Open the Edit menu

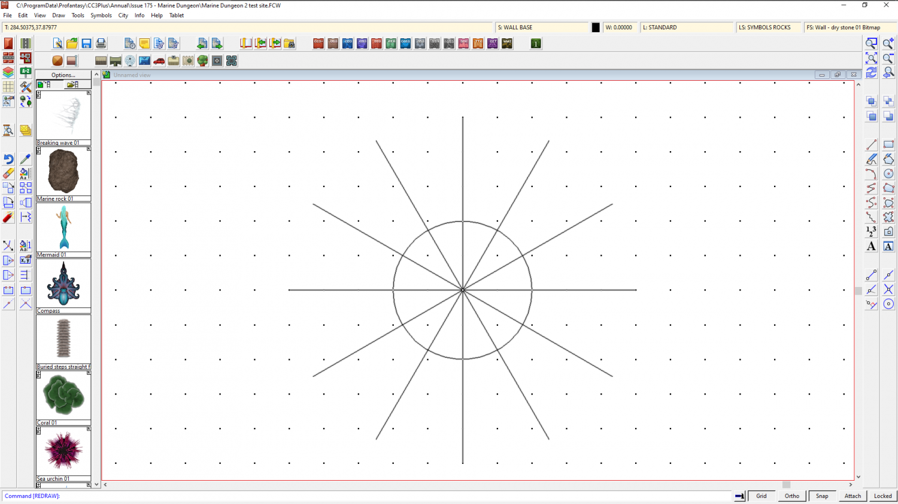(23, 16)
